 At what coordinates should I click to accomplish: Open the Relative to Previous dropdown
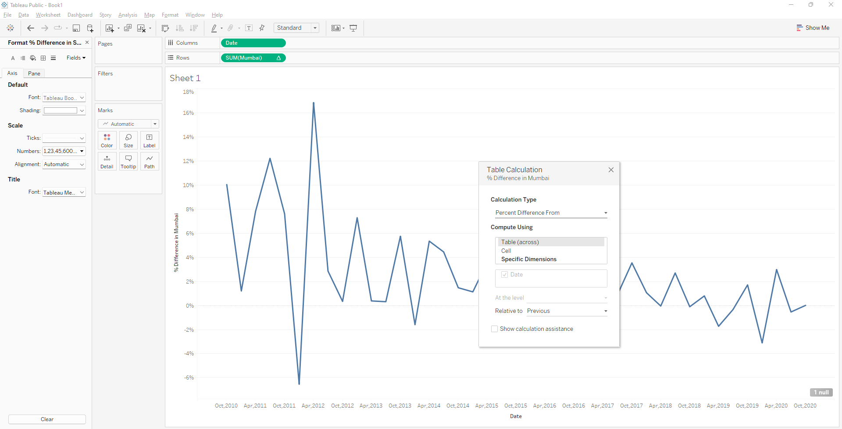[x=567, y=311]
